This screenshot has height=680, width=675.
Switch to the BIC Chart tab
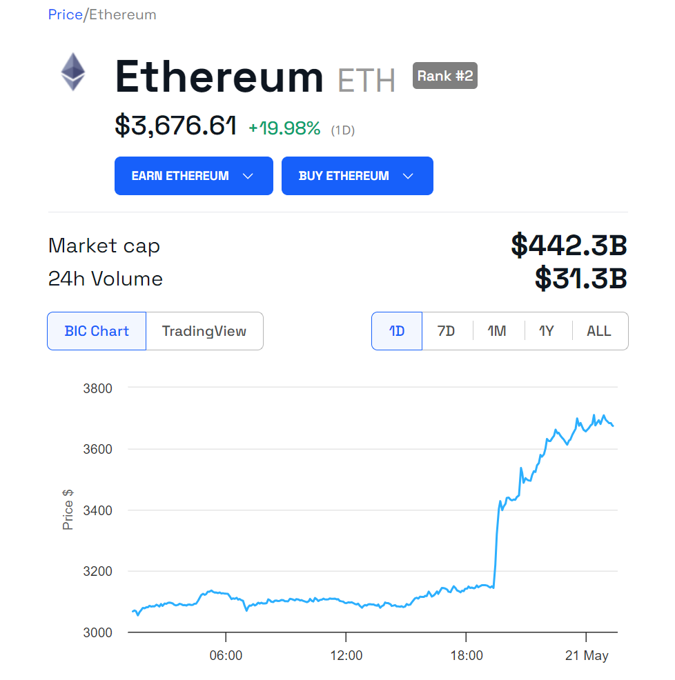point(97,331)
